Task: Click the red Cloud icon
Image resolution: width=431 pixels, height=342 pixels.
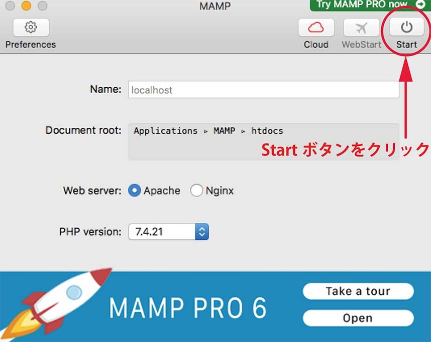Action: (x=316, y=28)
